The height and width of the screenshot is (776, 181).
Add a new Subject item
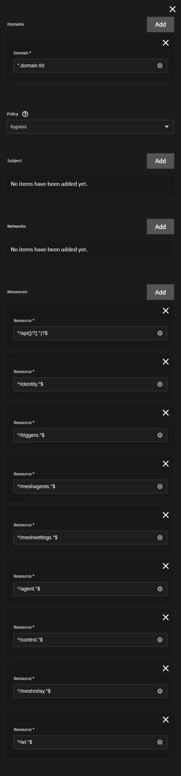(x=160, y=161)
